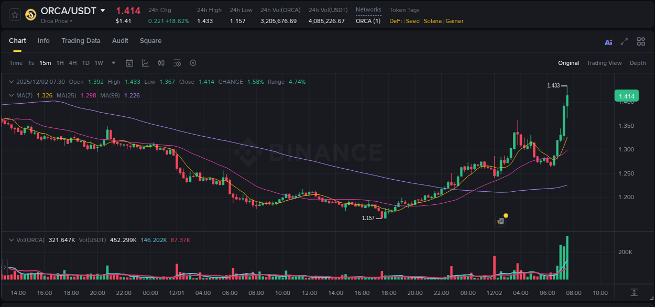
Task: Toggle the favorite star for ORCA/USDT
Action: 14,15
